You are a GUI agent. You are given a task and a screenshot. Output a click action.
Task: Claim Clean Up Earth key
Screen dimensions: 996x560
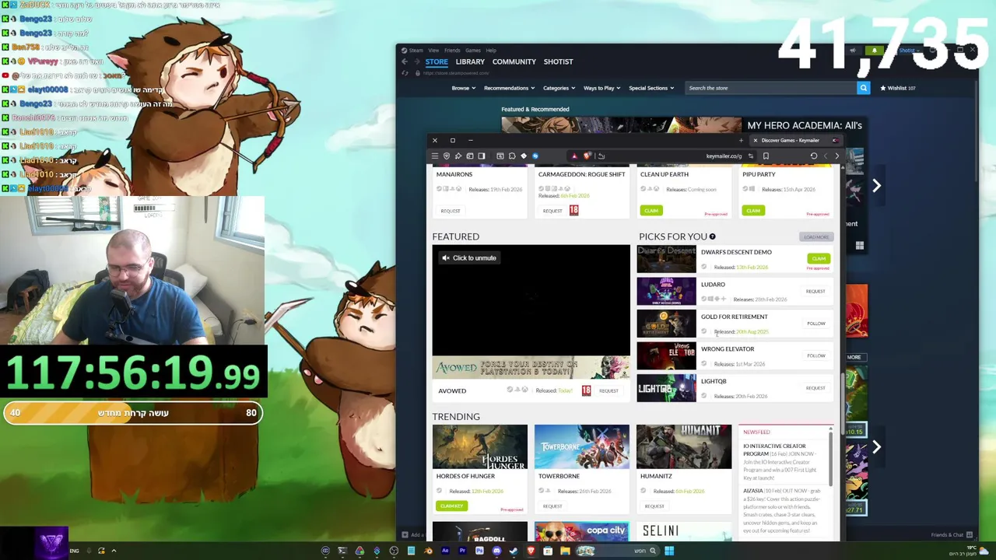point(651,211)
